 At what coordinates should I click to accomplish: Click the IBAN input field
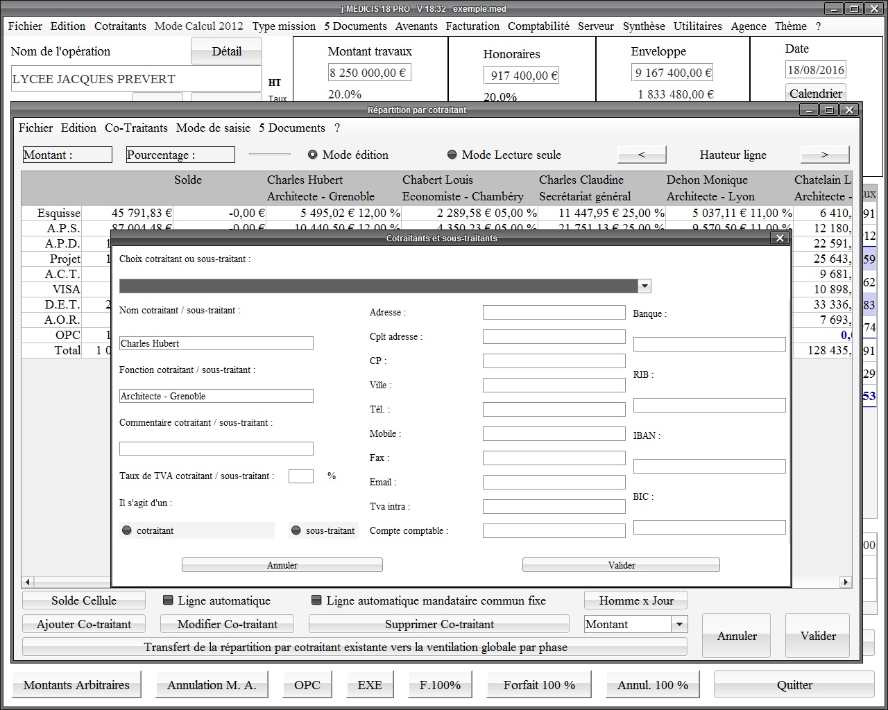click(x=710, y=466)
